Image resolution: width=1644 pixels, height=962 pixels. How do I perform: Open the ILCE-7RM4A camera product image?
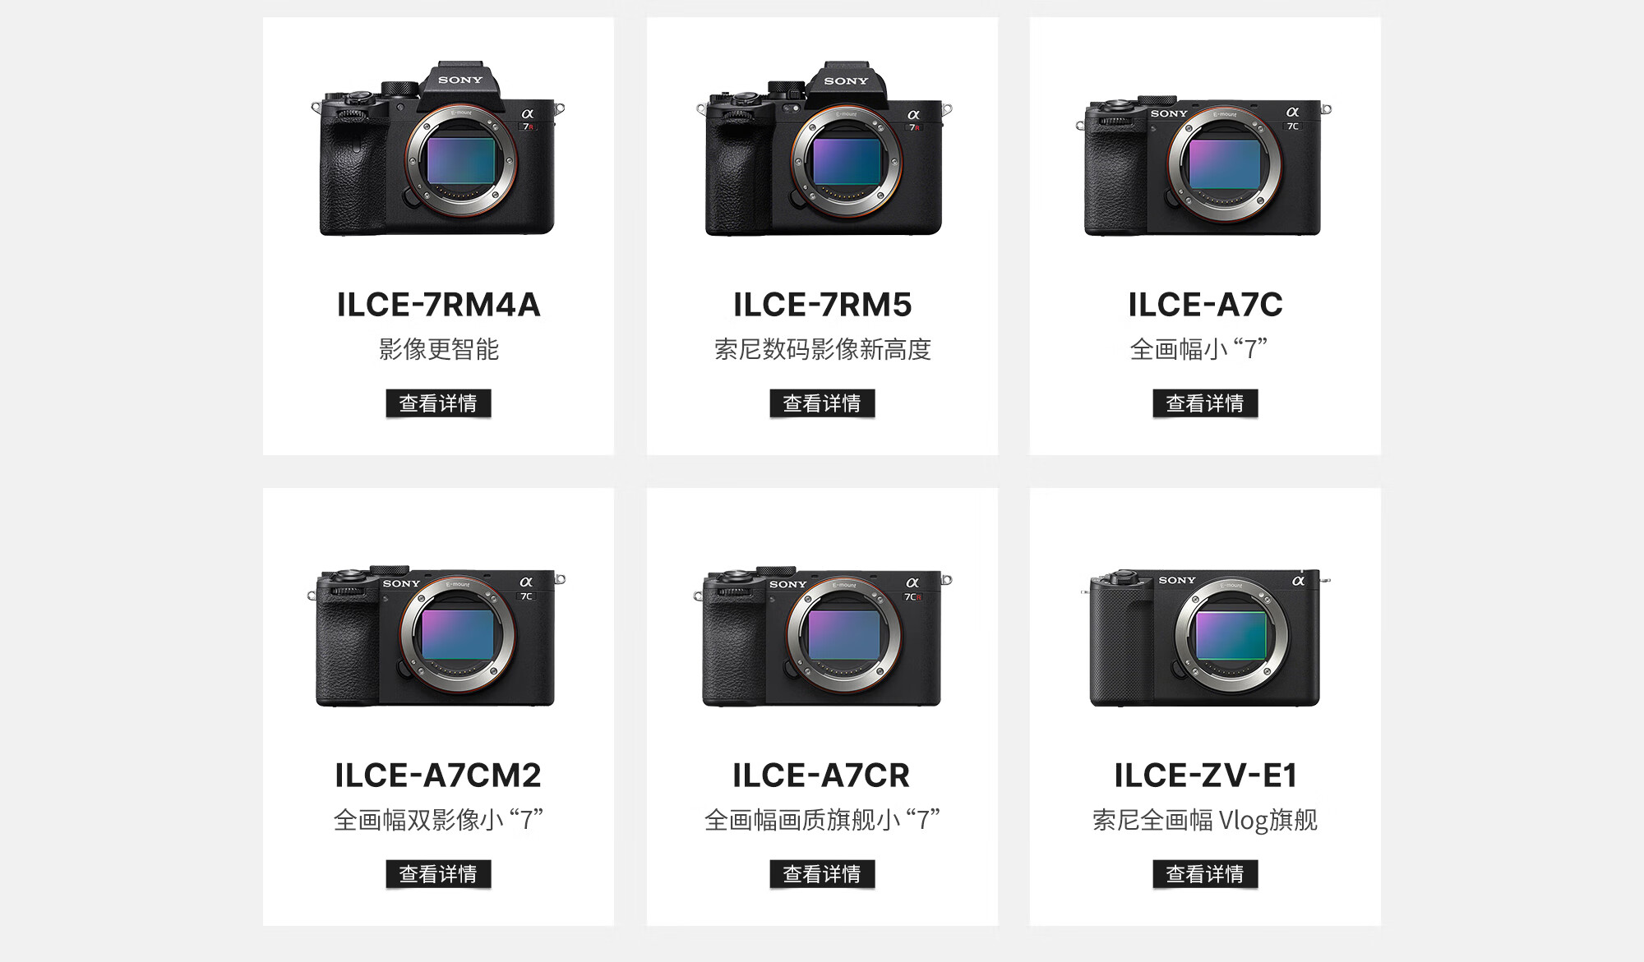[x=437, y=149]
